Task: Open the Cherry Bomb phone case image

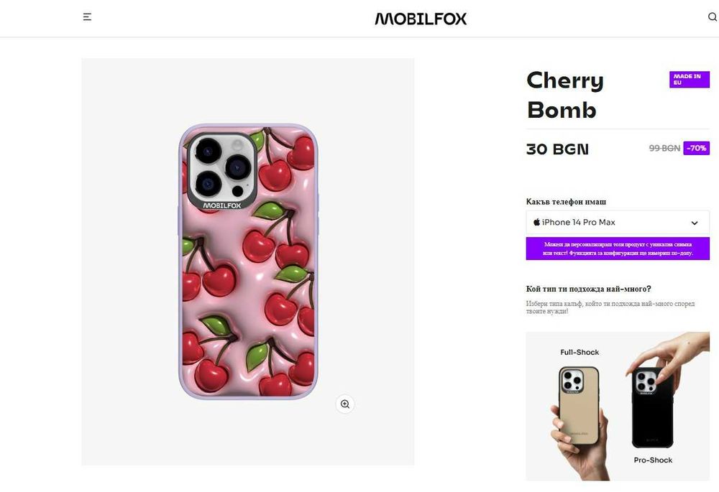Action: tap(248, 261)
